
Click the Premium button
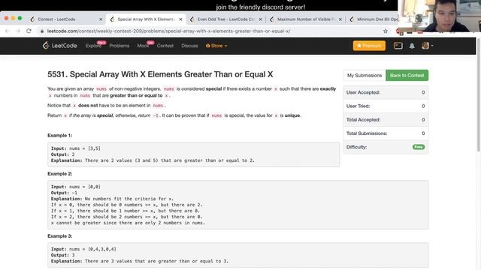pos(369,46)
